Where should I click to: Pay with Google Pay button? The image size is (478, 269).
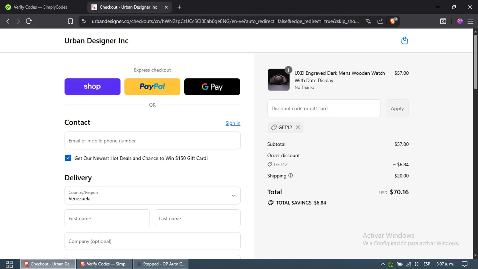[x=212, y=86]
